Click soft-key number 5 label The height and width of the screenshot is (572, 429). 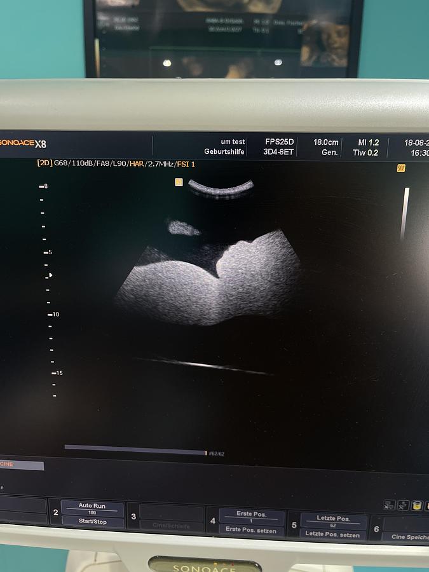[x=294, y=525]
